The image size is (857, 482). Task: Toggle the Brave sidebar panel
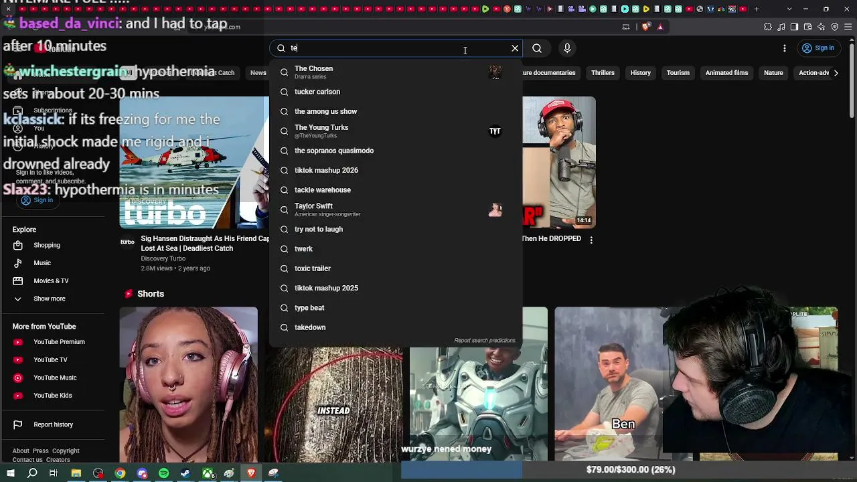pos(794,27)
